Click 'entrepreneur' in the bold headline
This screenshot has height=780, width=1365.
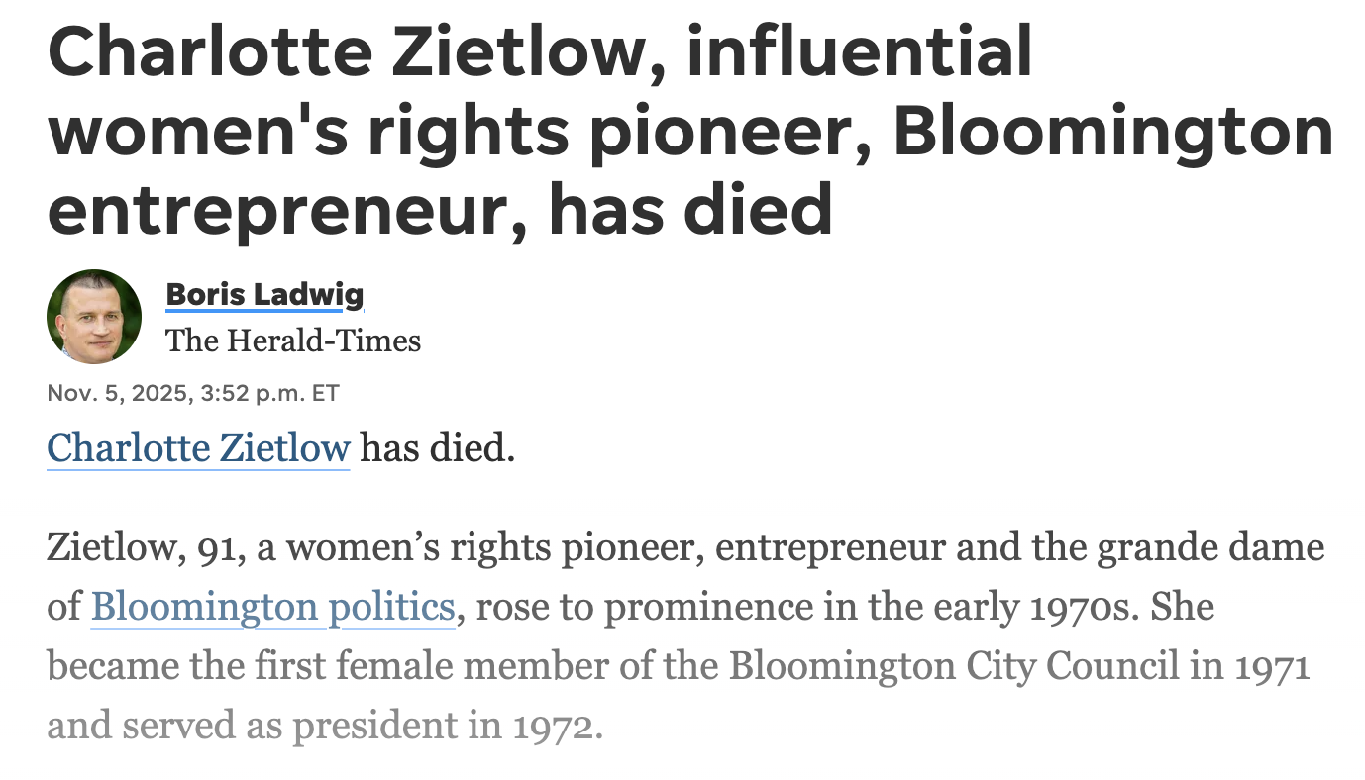pyautogui.click(x=275, y=210)
